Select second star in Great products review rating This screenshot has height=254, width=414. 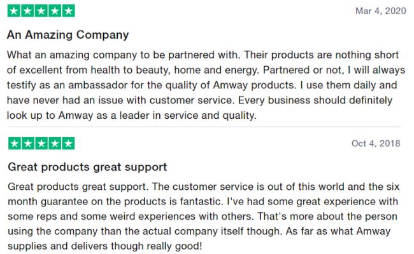[x=28, y=144]
